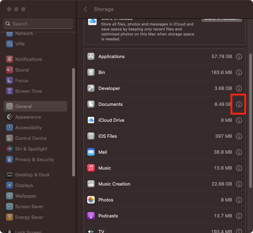Image resolution: width=253 pixels, height=233 pixels.
Task: Show Podcasts storage info
Action: pos(239,216)
